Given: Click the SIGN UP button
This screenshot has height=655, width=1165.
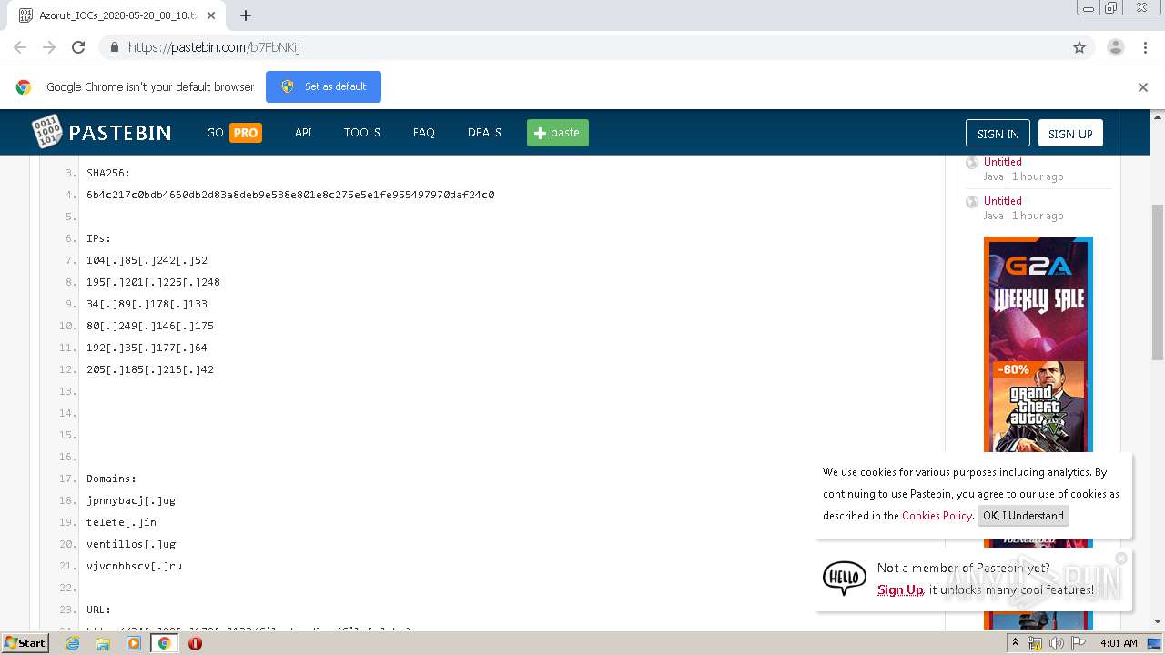Looking at the screenshot, I should point(1070,133).
